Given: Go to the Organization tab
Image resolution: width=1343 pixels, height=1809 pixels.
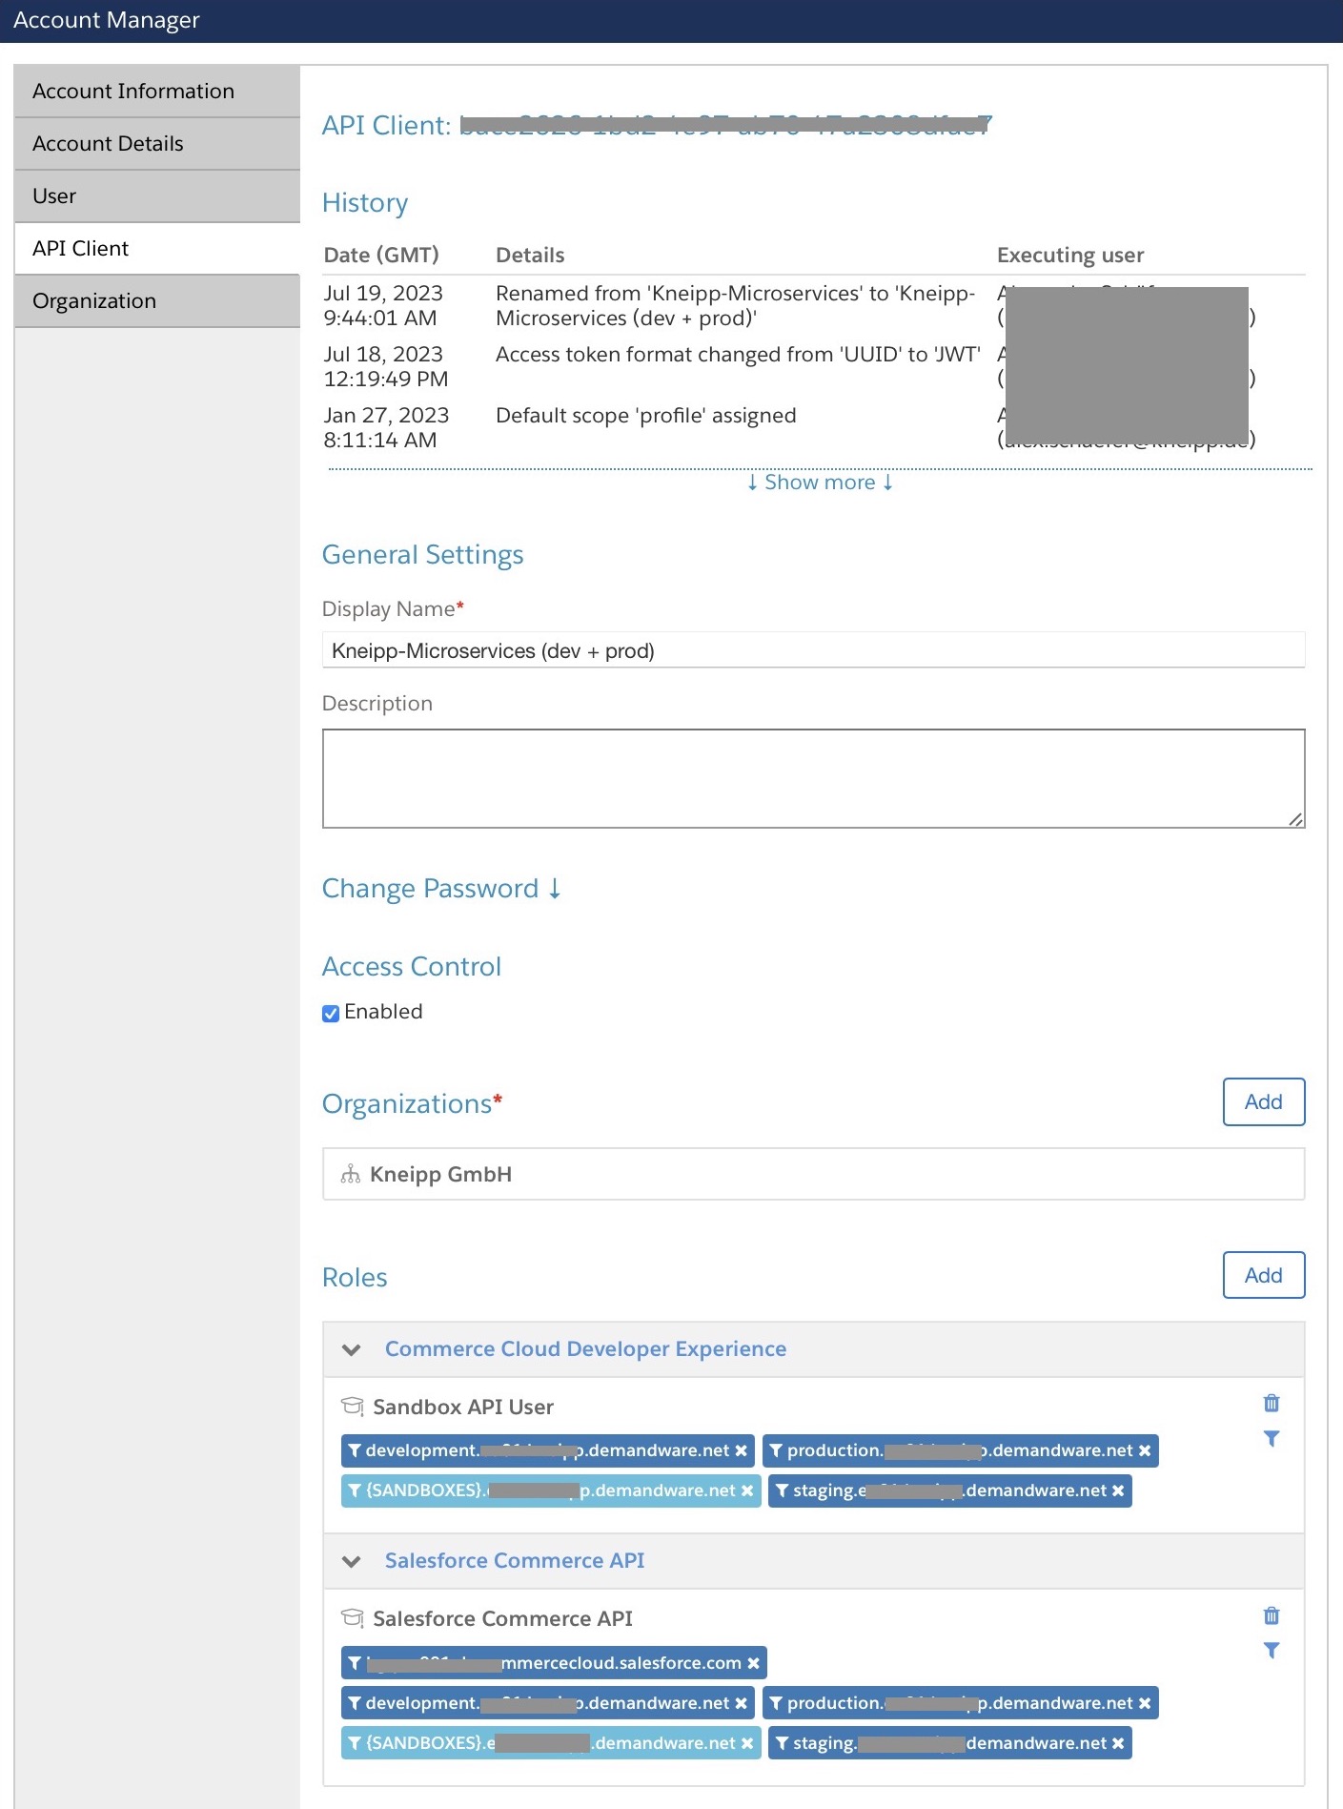Looking at the screenshot, I should 157,301.
